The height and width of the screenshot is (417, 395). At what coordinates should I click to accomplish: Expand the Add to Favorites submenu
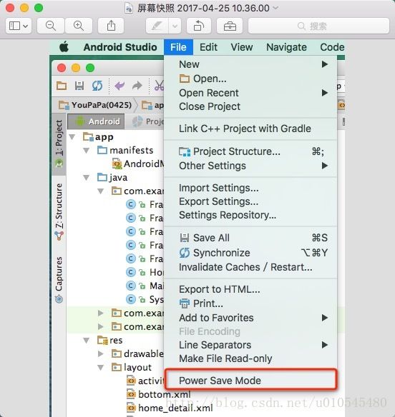coord(250,318)
